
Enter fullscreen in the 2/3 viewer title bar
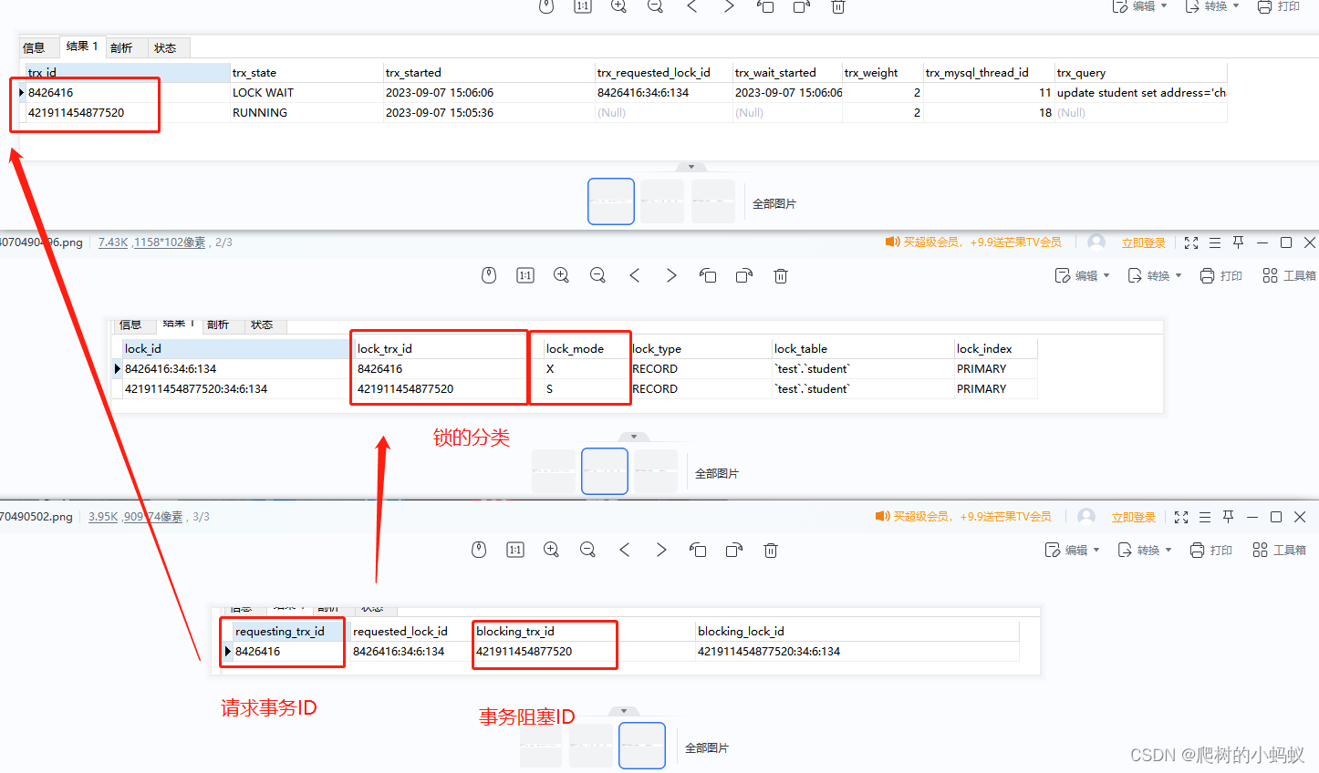pos(1191,242)
